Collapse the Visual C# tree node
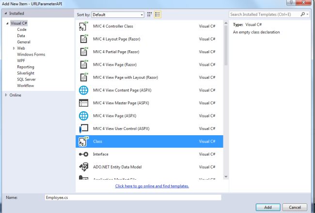The width and height of the screenshot is (315, 213). [x=7, y=23]
